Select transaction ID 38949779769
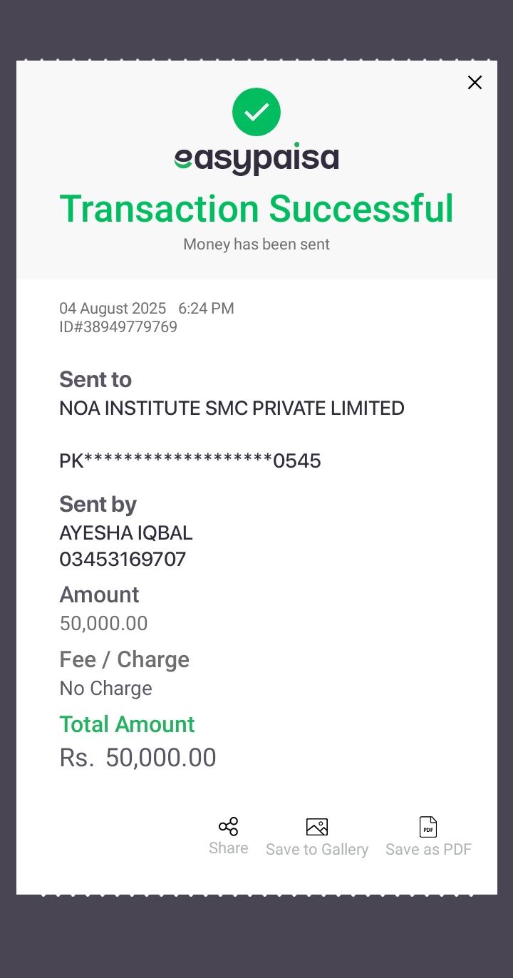 tap(118, 327)
